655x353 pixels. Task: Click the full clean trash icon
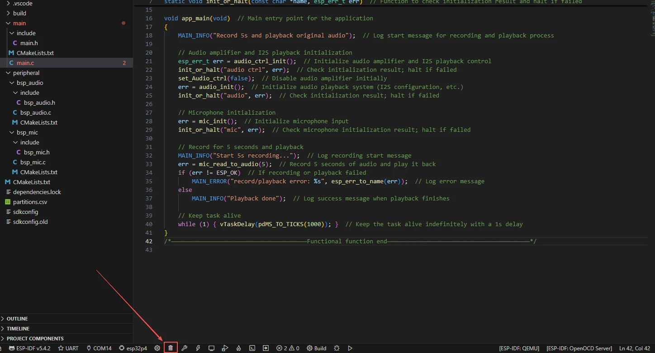pos(171,348)
